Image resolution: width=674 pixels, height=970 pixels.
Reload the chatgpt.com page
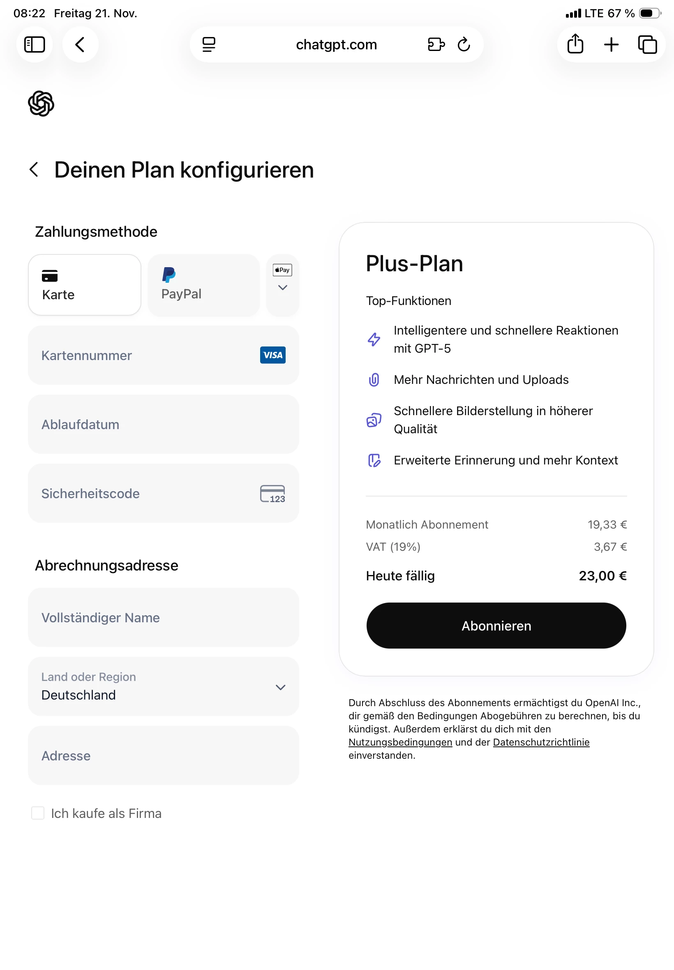[x=464, y=44]
